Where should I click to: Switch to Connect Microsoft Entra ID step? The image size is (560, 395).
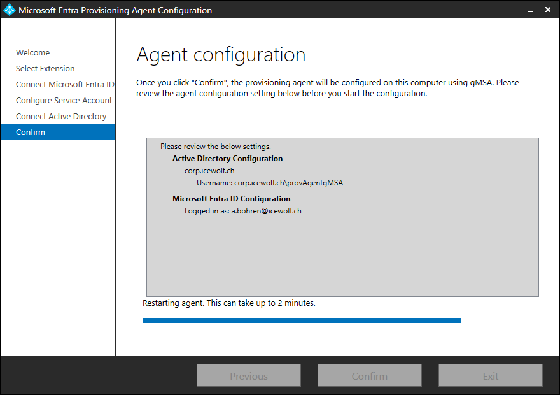[65, 85]
